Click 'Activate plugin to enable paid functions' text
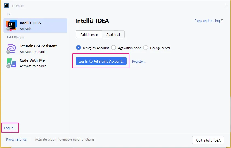The height and width of the screenshot is (148, 231). tap(65, 139)
